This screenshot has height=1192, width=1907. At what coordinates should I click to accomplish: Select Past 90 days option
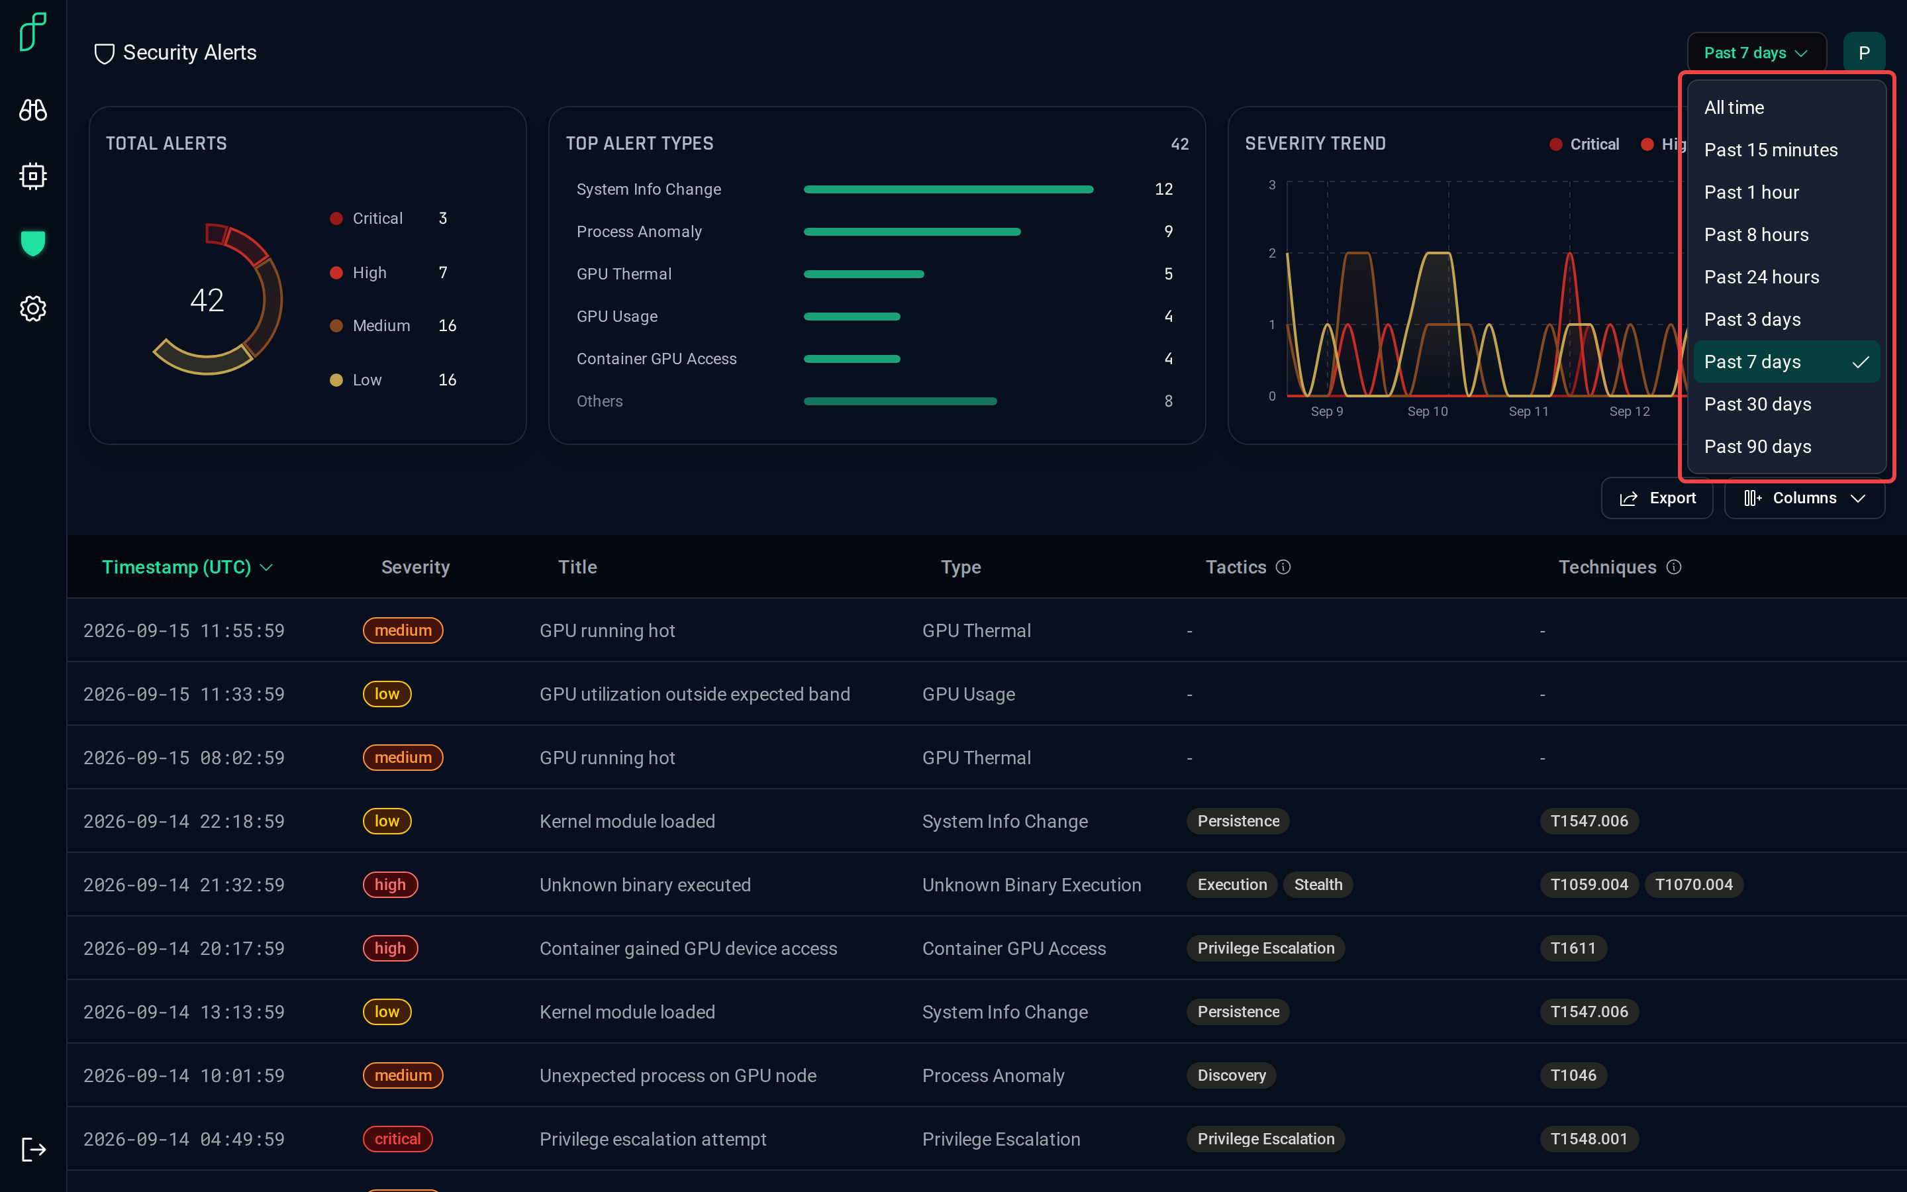(1786, 446)
